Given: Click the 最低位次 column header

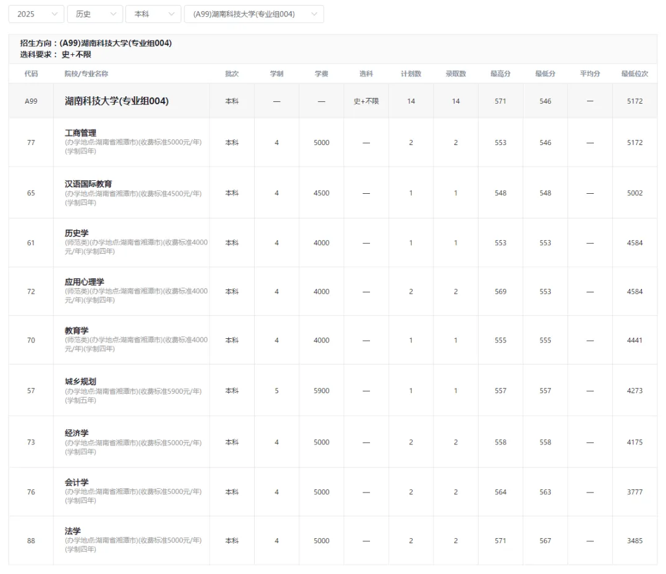Looking at the screenshot, I should pos(635,73).
